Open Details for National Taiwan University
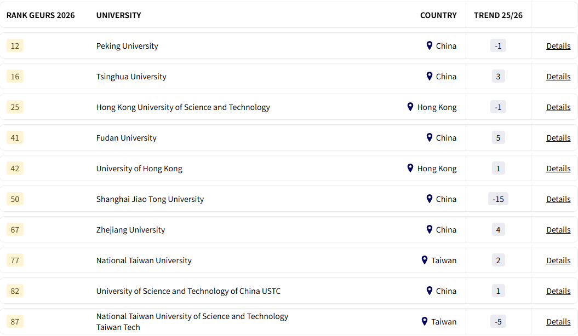Screen dimensions: 578x336 558,260
